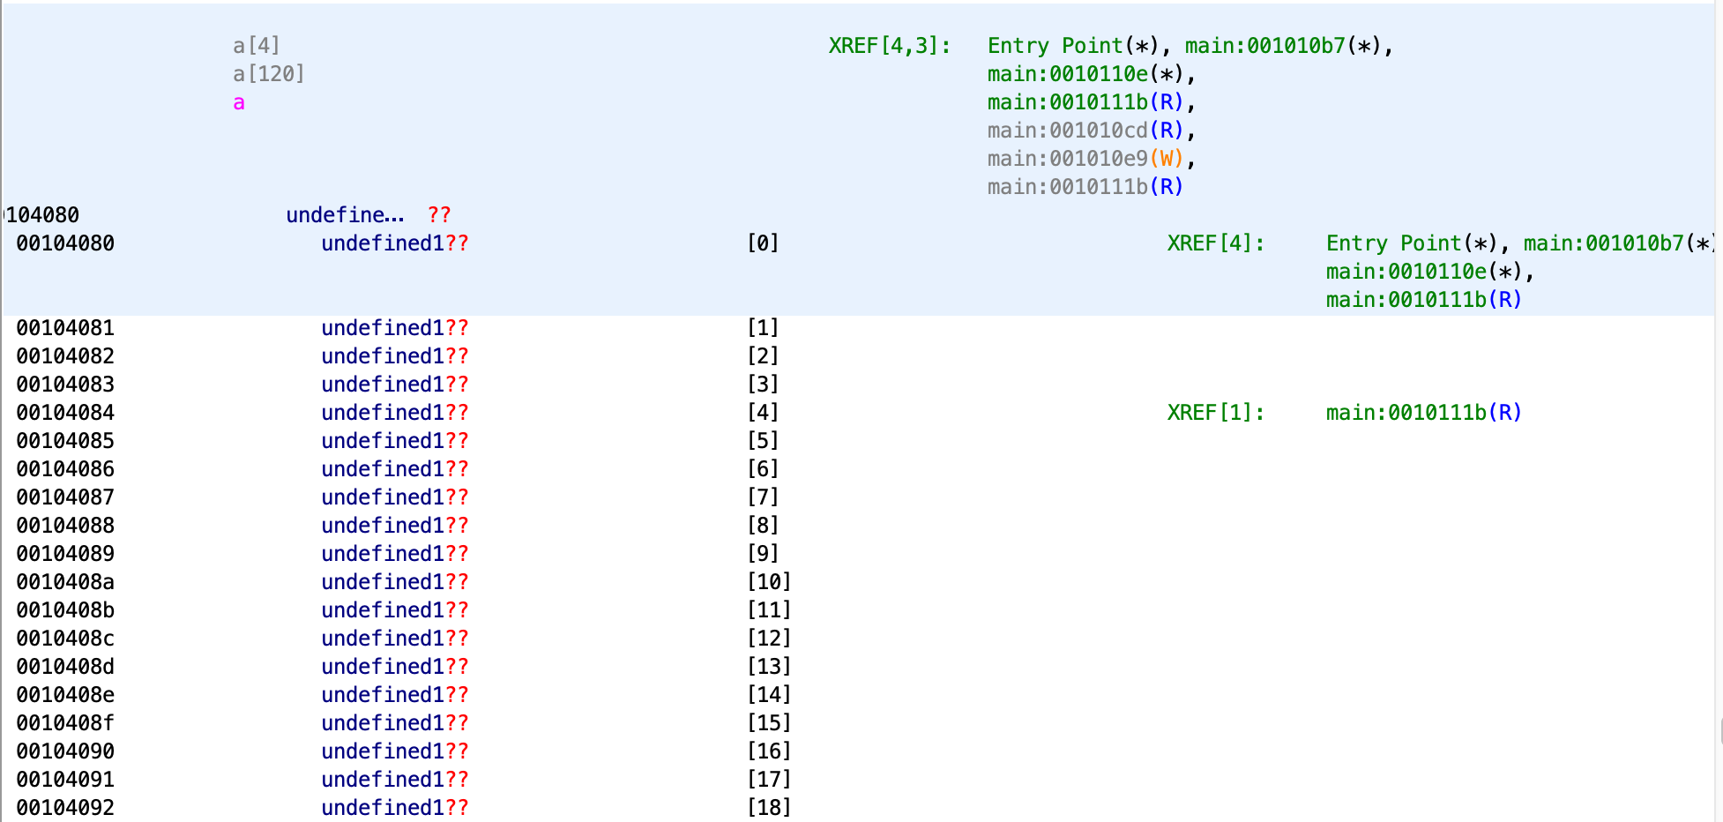Viewport: 1723px width, 822px height.
Task: Click undefined1 datatype at address 00104084
Action: [383, 413]
